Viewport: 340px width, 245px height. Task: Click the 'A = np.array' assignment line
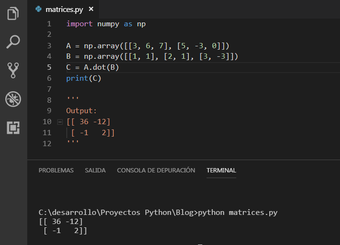tap(148, 46)
